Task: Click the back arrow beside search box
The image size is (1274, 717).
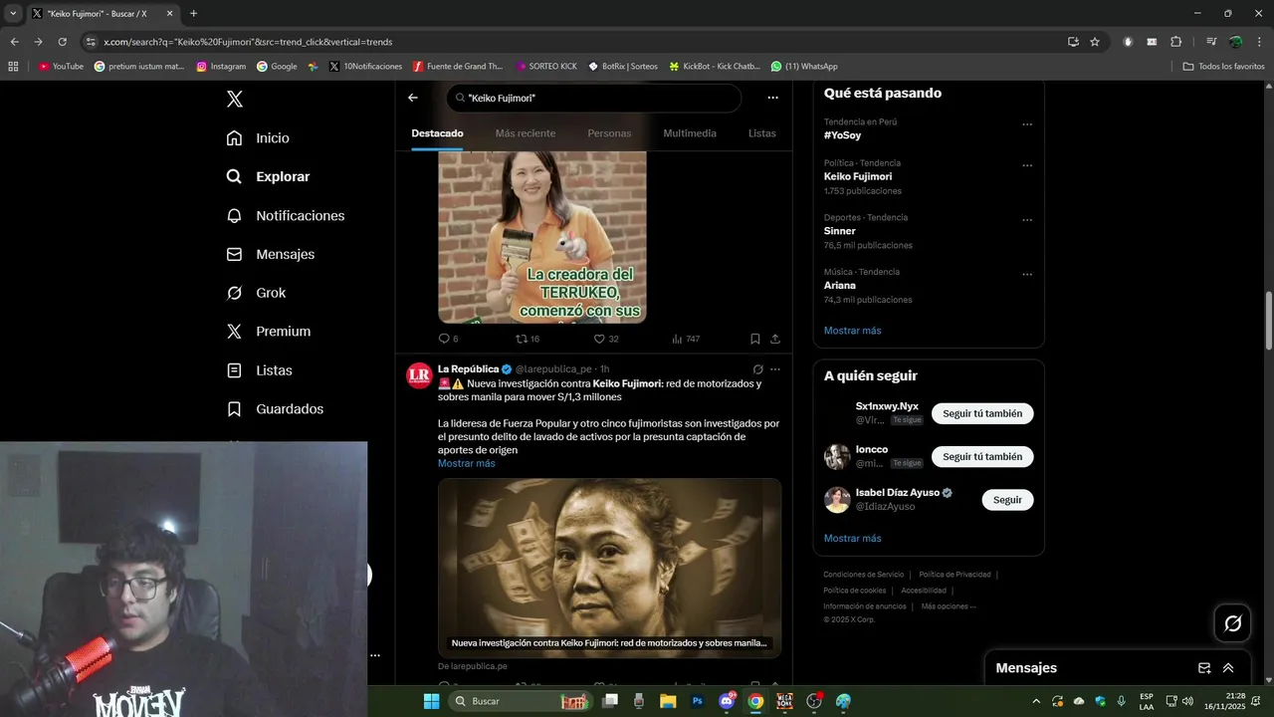Action: click(x=413, y=98)
